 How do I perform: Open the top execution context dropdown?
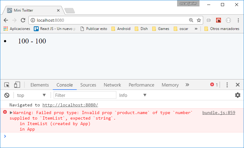click(x=31, y=95)
